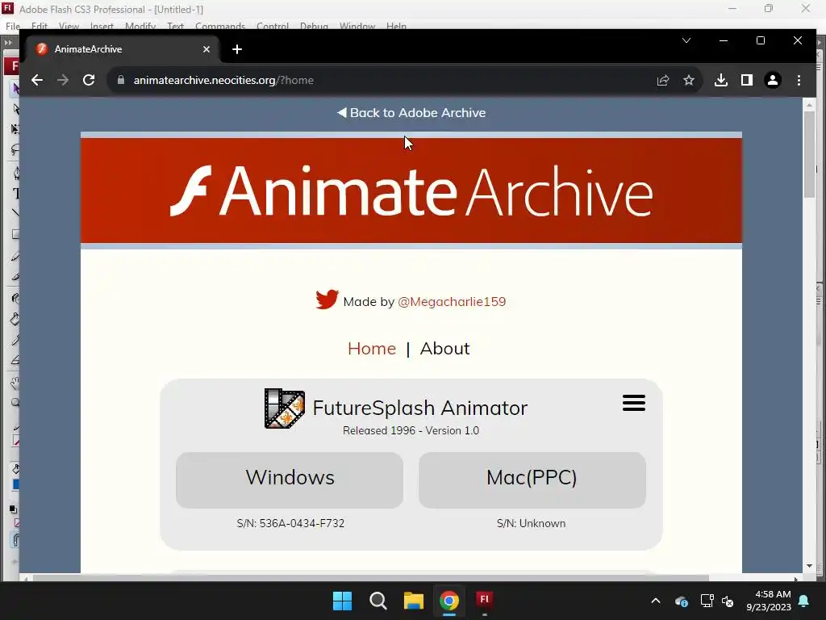Open File Explorer from the taskbar

414,601
